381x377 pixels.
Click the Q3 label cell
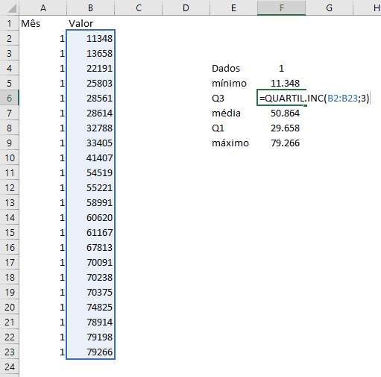coord(233,98)
